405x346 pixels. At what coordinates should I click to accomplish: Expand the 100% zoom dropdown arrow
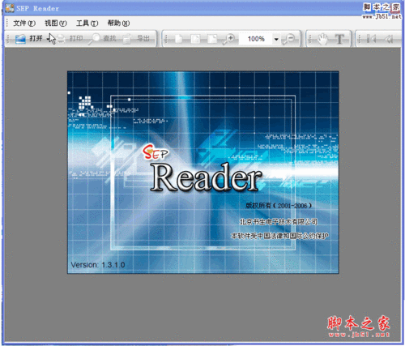point(276,39)
